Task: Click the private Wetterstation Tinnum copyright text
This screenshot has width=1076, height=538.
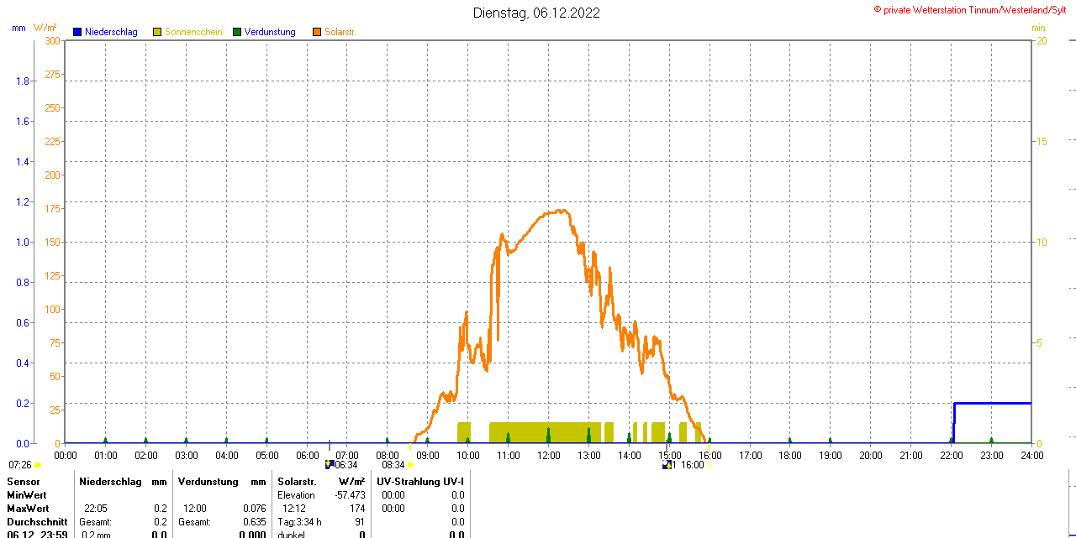Action: click(974, 9)
